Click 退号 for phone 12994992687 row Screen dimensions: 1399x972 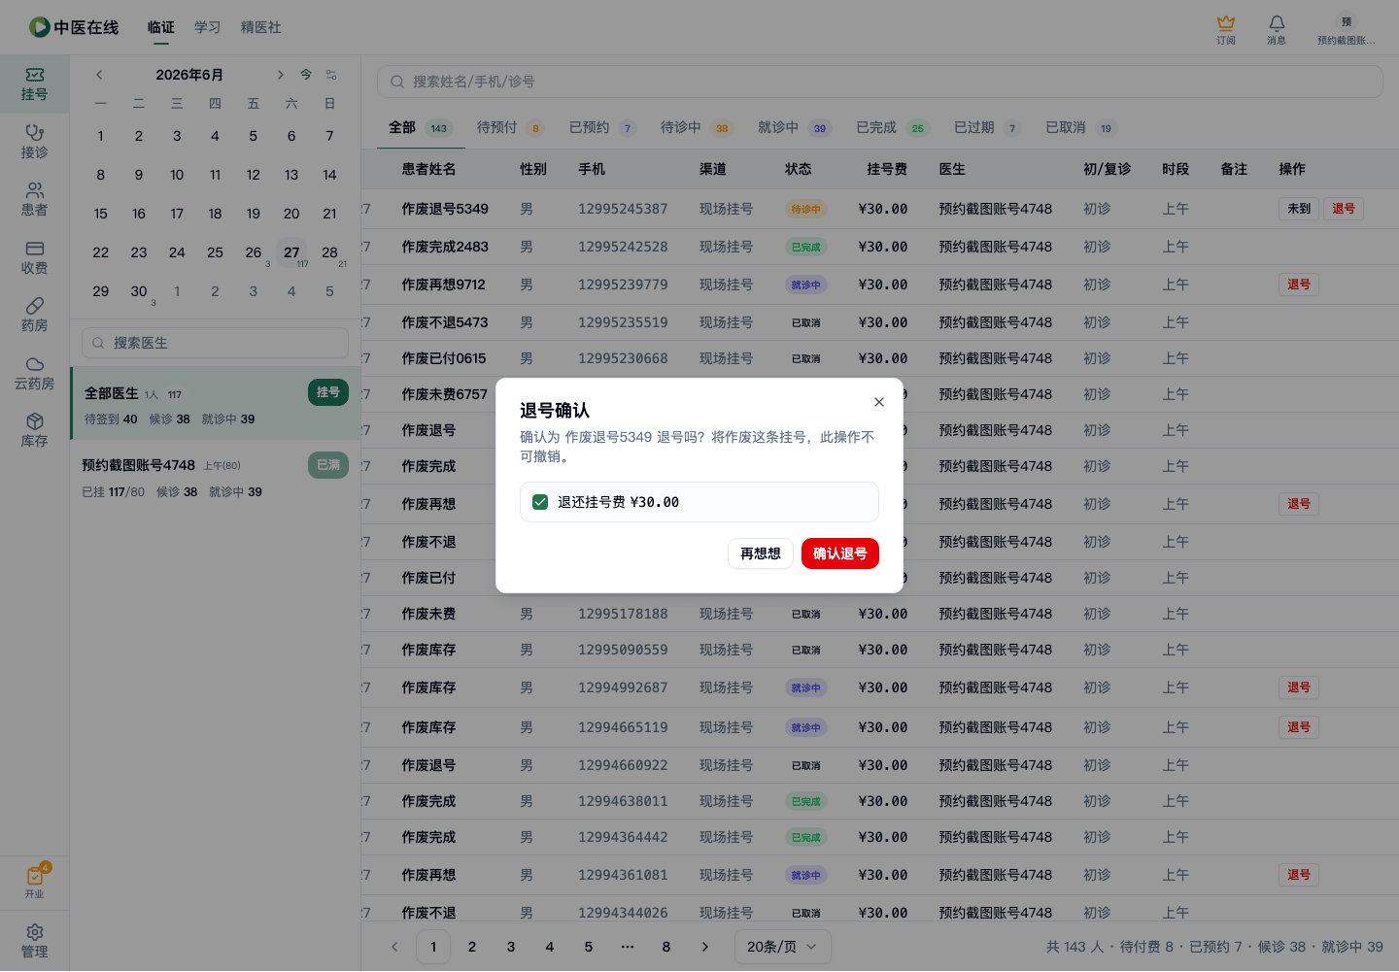coord(1299,687)
